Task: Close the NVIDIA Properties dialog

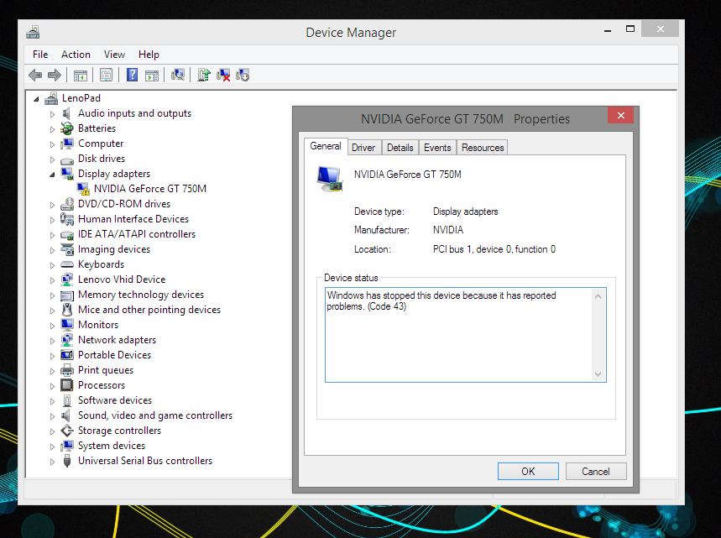Action: 621,115
